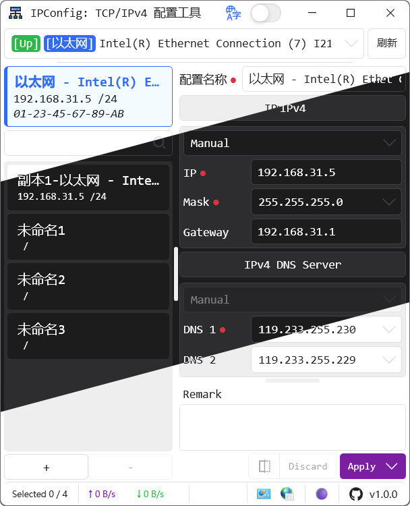Open the control panel icon in status bar
The width and height of the screenshot is (410, 506).
click(x=264, y=494)
